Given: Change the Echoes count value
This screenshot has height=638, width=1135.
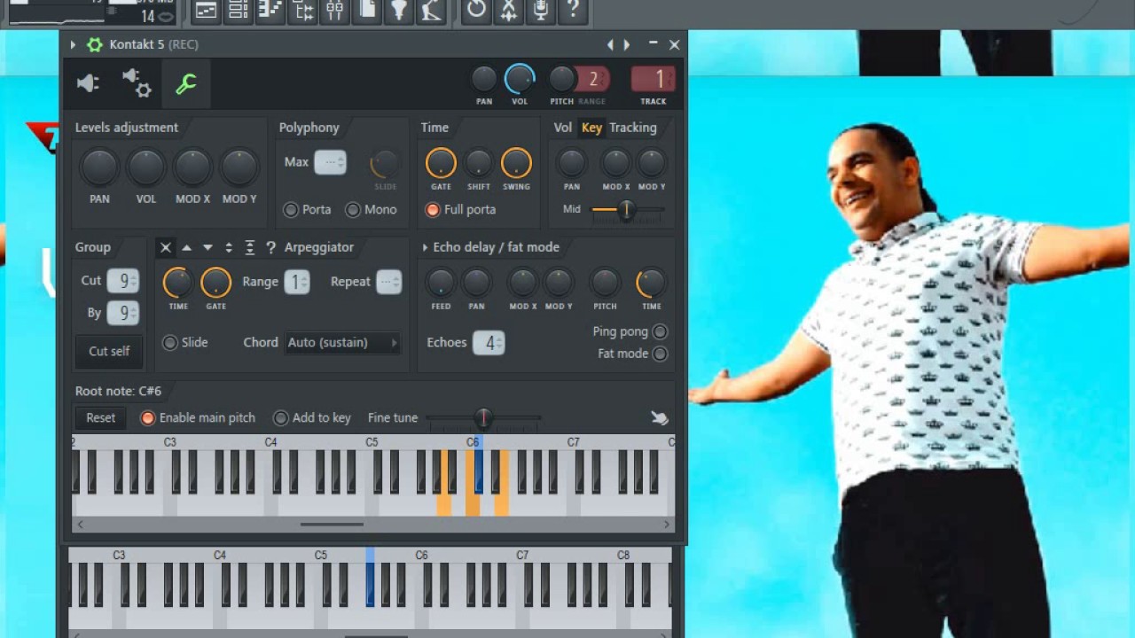Looking at the screenshot, I should point(489,343).
